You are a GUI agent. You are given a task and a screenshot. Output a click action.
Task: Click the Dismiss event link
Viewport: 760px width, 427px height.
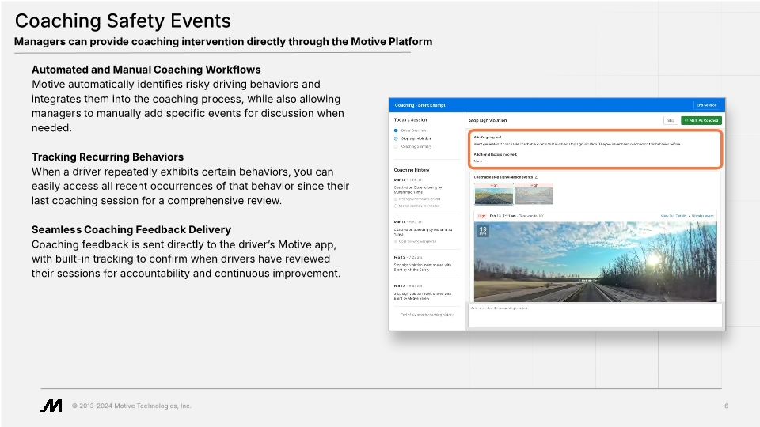703,215
